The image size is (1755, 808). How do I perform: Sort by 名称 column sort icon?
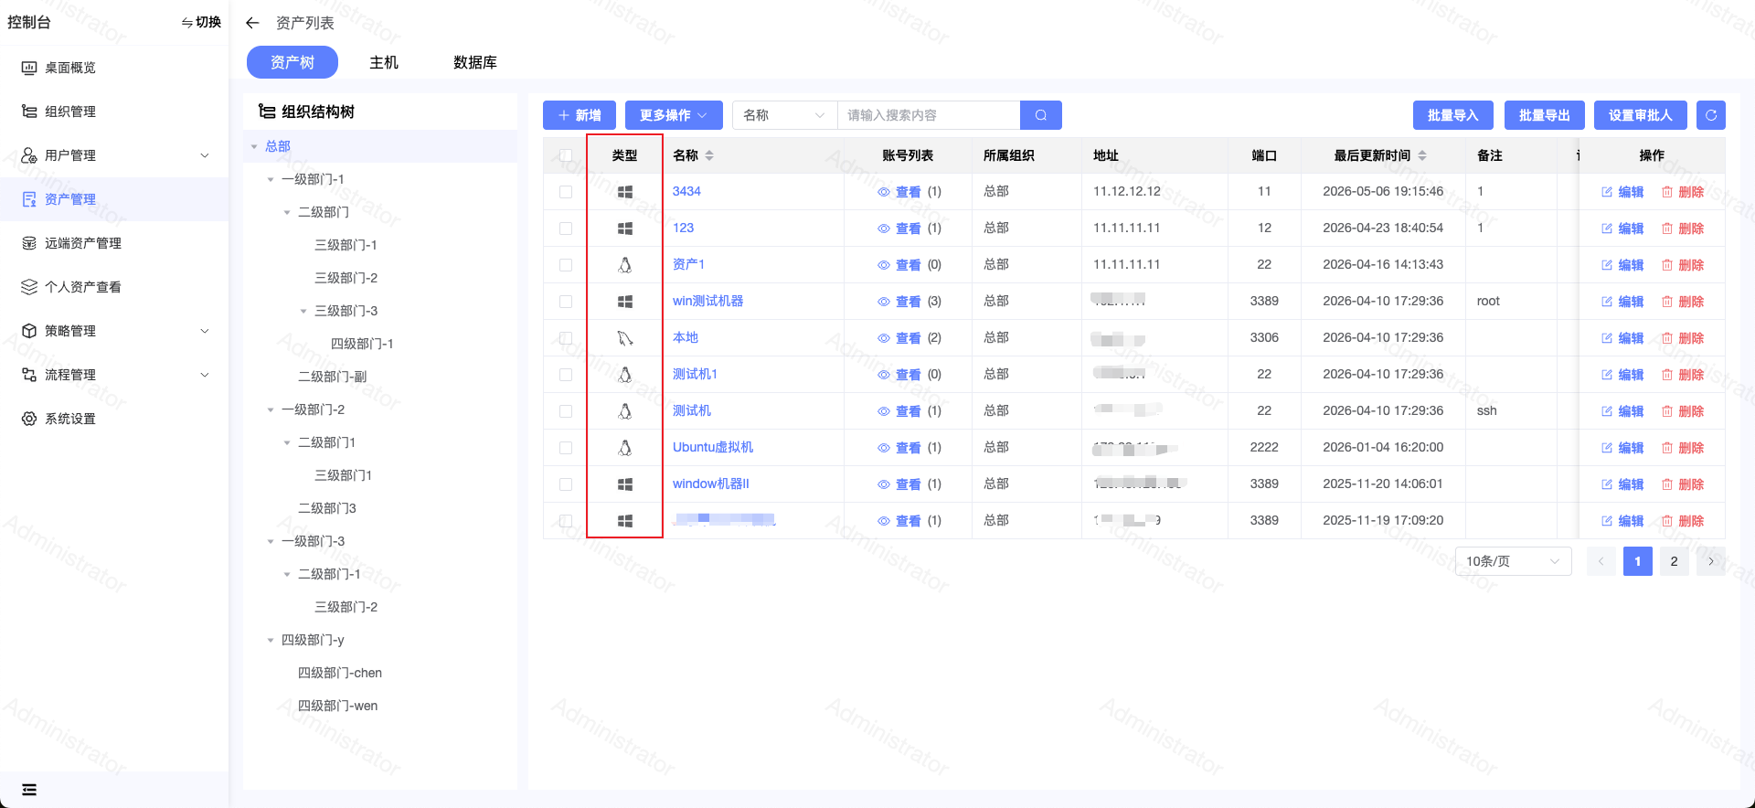pyautogui.click(x=709, y=155)
